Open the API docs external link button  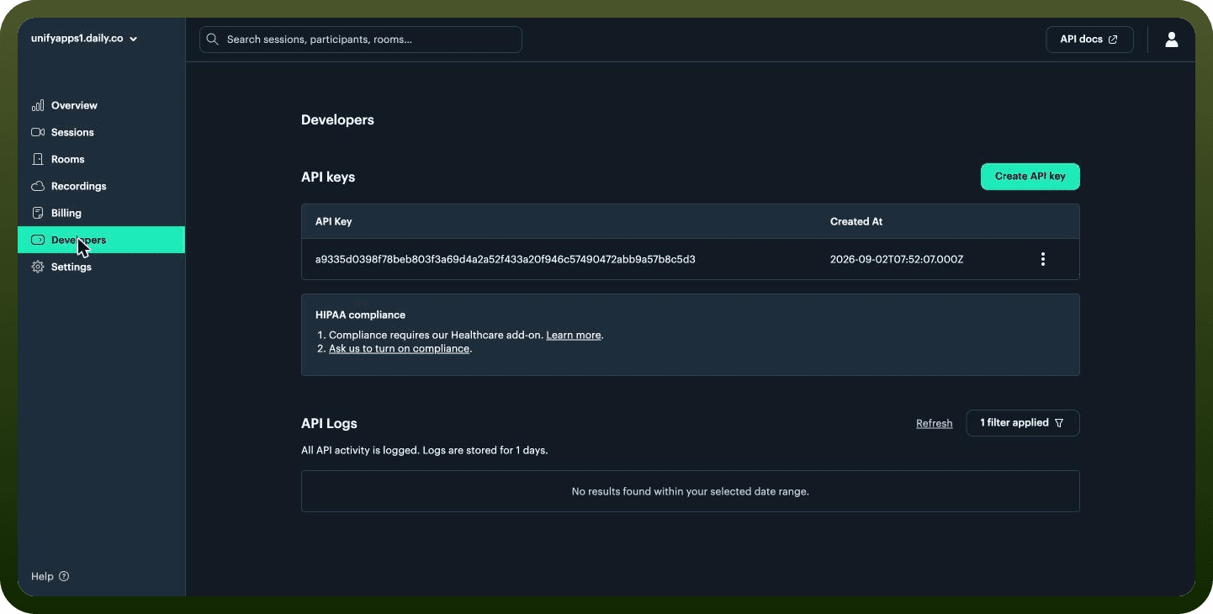click(1089, 40)
